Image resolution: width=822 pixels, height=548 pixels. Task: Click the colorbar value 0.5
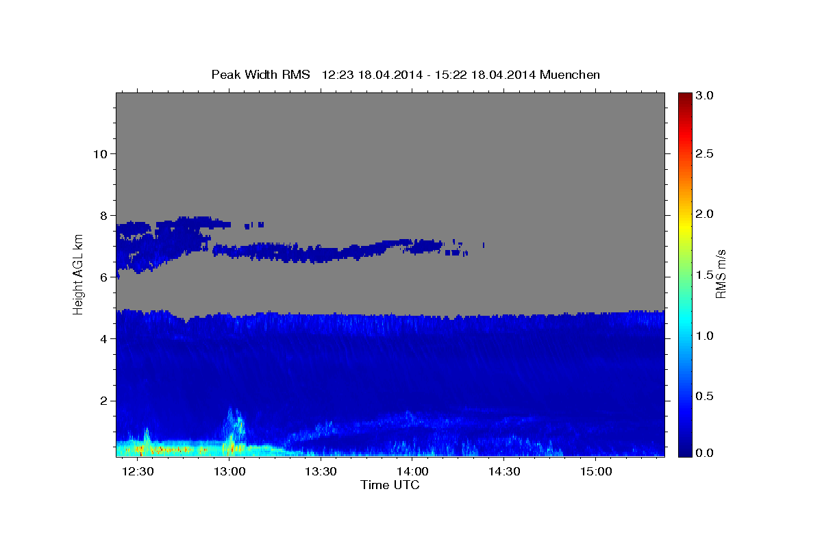pyautogui.click(x=706, y=397)
